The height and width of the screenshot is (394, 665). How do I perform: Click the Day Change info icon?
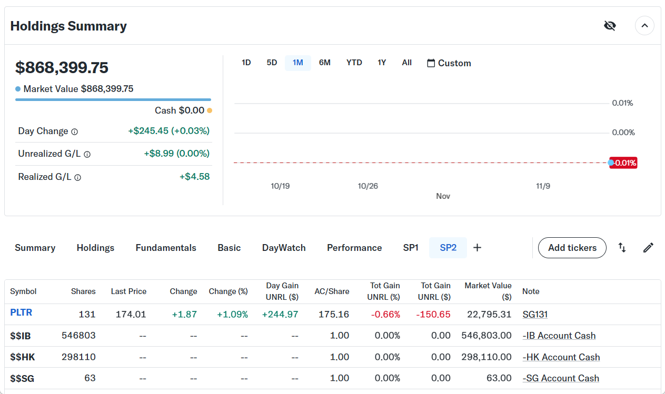pos(75,132)
